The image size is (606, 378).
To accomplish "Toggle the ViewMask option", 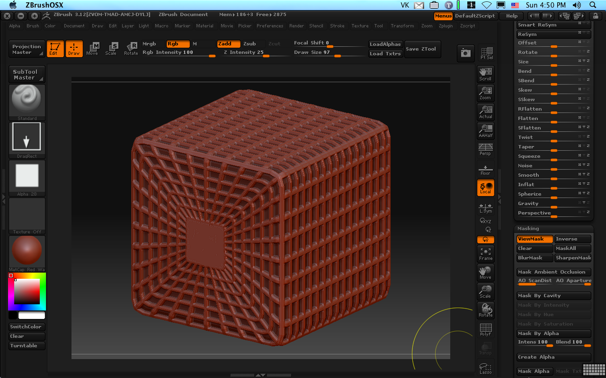I will point(534,239).
